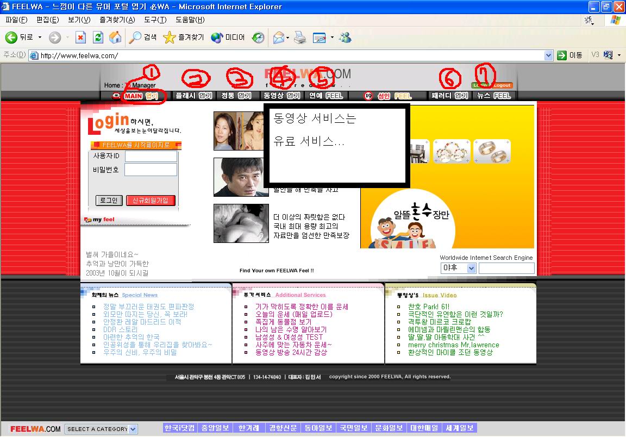
Task: Open service link 나의 남은 수명 알아보기
Action: (x=291, y=329)
